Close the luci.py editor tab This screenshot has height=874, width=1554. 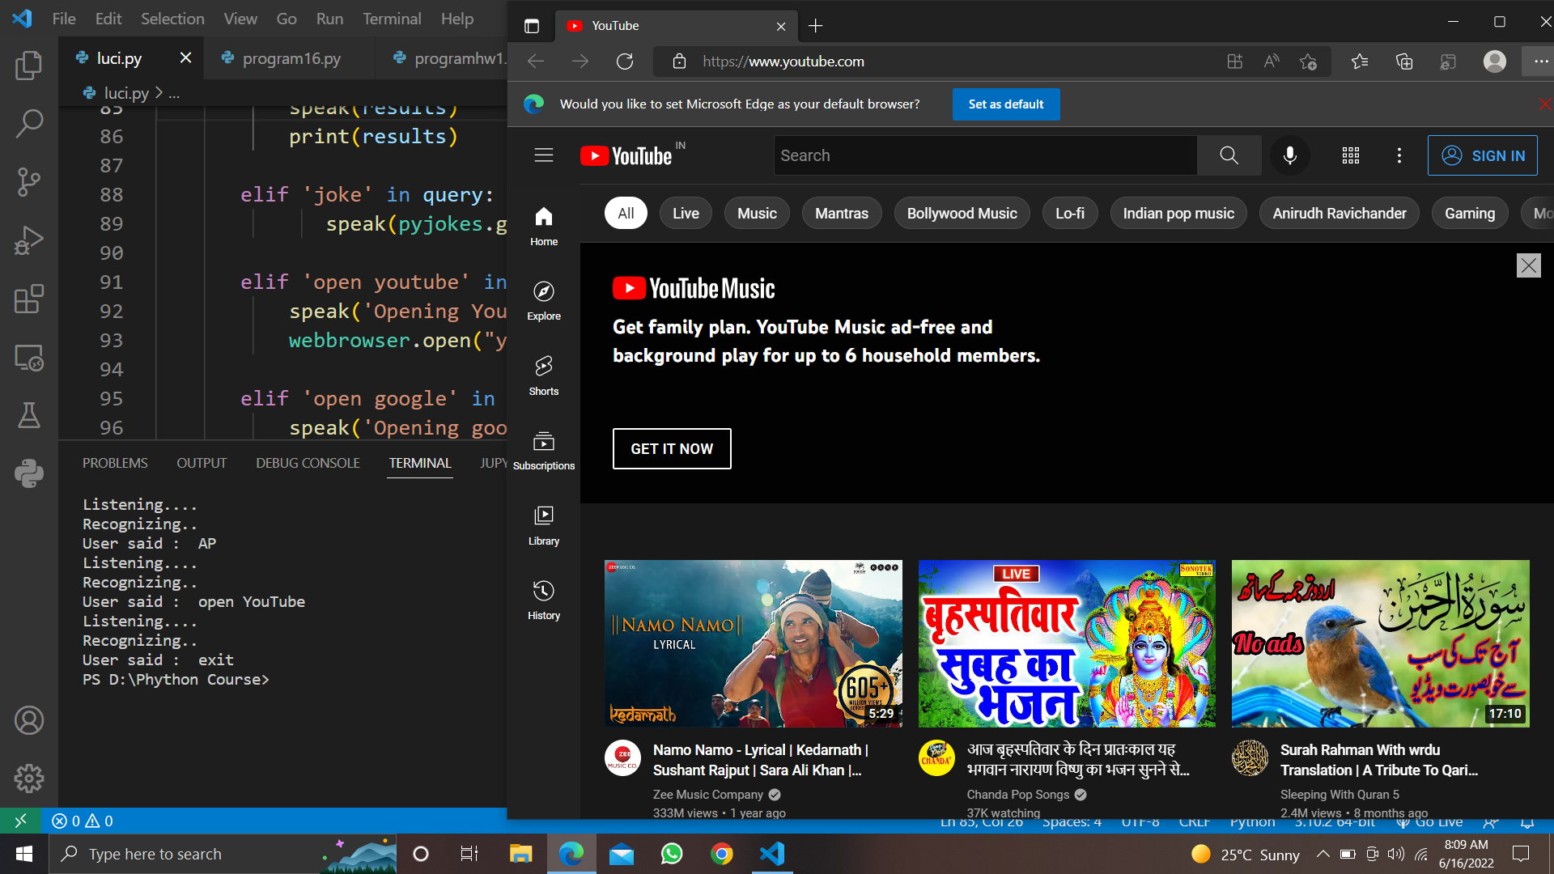(185, 57)
